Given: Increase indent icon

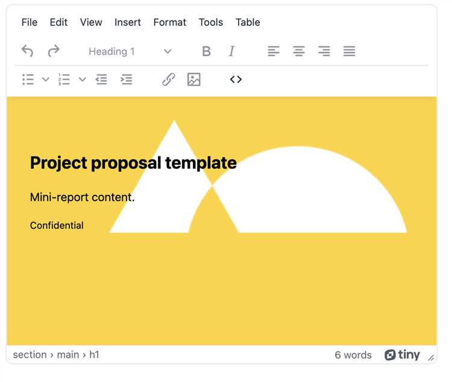Looking at the screenshot, I should [127, 79].
